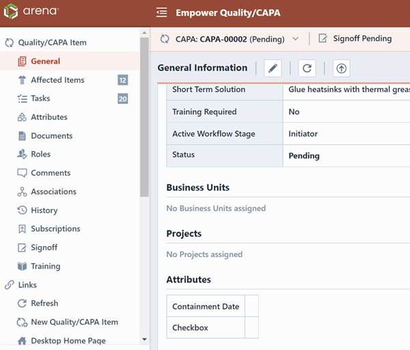The image size is (410, 350).
Task: Click the sidebar Signoff pencil-square icon
Action: (23, 247)
